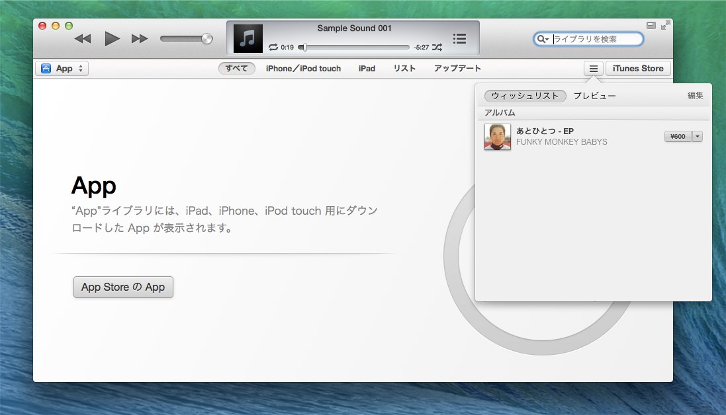Viewport: 726px width, 415px height.
Task: Zoom window with green button
Action: tap(69, 26)
